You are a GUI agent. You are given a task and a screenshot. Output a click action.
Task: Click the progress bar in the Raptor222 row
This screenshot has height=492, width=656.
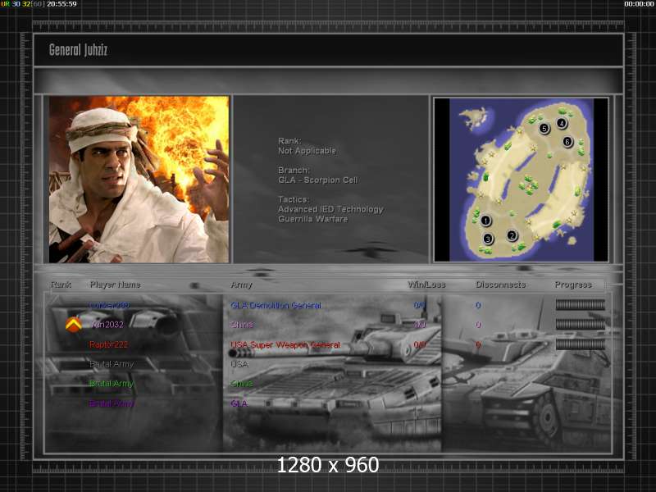580,344
